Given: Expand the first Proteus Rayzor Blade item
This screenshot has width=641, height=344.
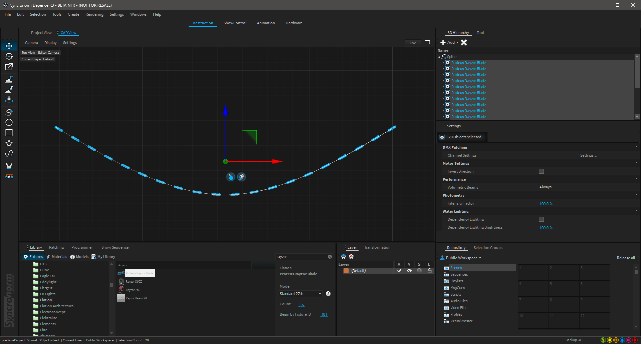Looking at the screenshot, I should click(443, 63).
